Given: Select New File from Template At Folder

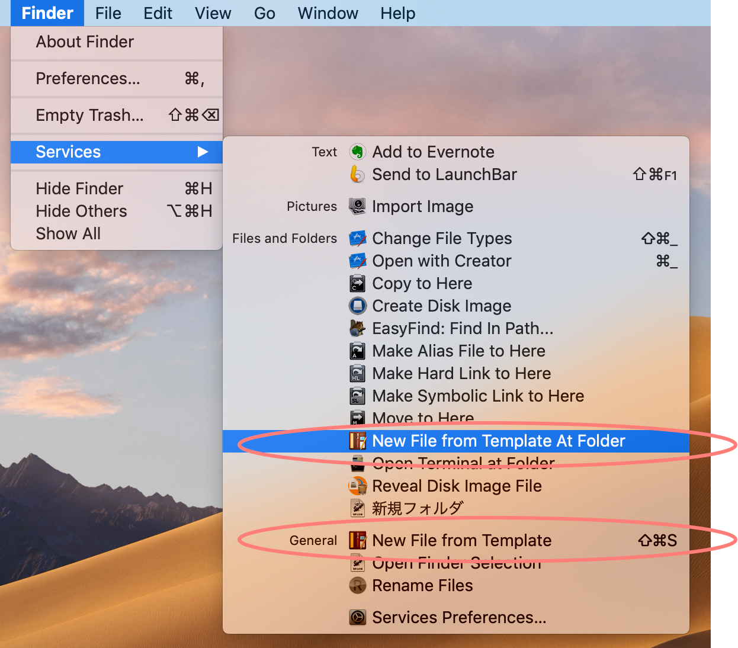Looking at the screenshot, I should click(498, 441).
